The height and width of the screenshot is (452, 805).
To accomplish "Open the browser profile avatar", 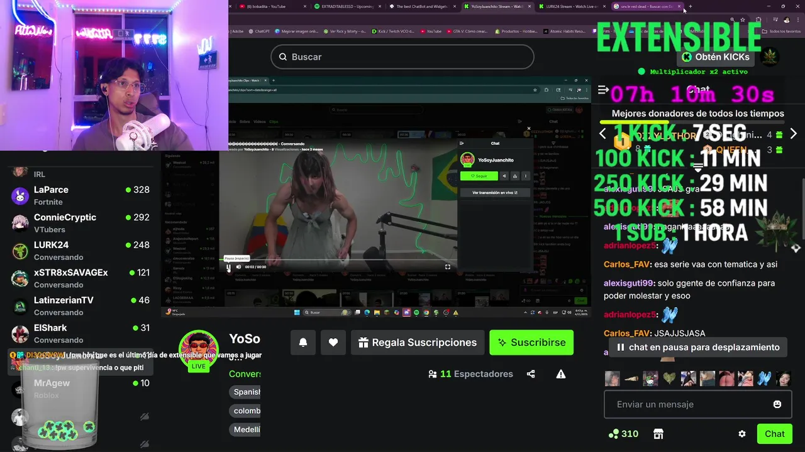I will tap(786, 19).
